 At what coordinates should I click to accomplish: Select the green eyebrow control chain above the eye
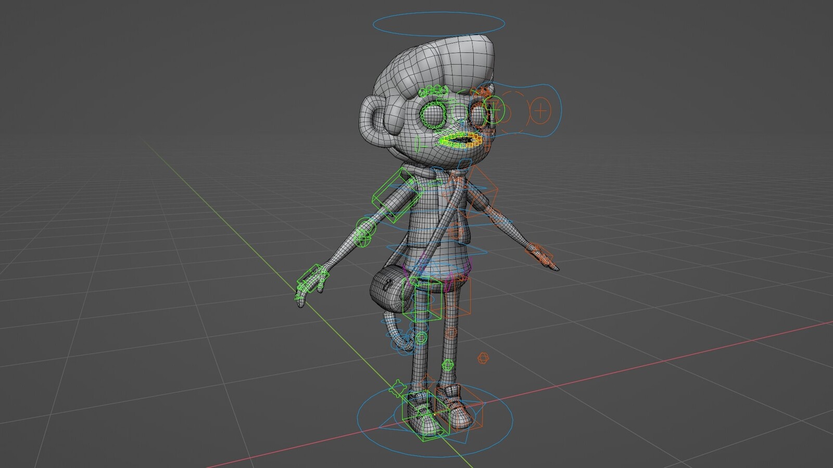point(434,92)
